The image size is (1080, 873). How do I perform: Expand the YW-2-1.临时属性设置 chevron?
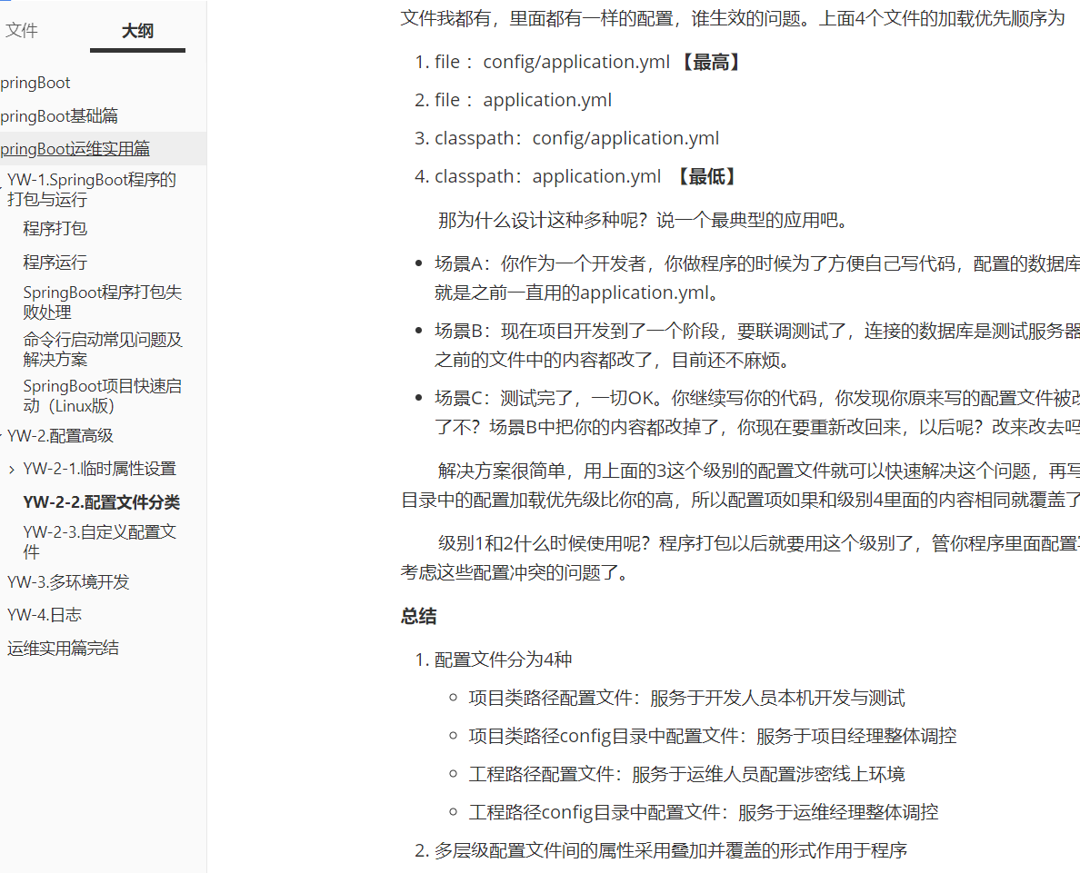(12, 470)
